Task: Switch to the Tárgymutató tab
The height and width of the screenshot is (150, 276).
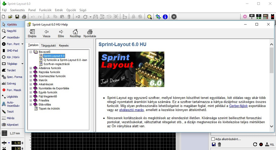Action: pos(48,46)
